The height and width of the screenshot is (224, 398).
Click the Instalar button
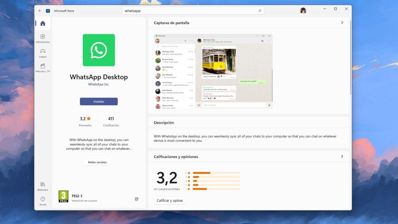(98, 101)
